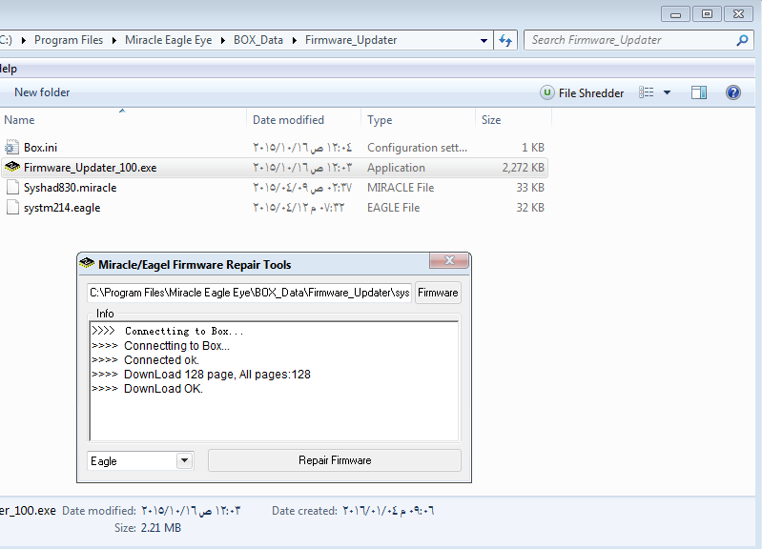This screenshot has width=762, height=549.
Task: Click the Syshad830.miracle file icon
Action: pos(12,188)
